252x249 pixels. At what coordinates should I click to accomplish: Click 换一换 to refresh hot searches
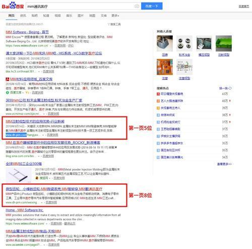224,88
